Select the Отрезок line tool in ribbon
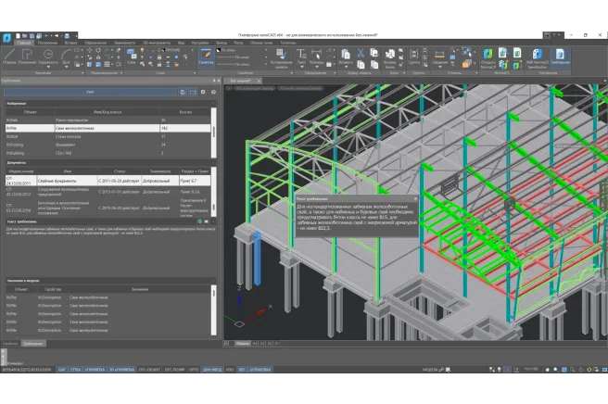608x404 pixels. point(9,58)
